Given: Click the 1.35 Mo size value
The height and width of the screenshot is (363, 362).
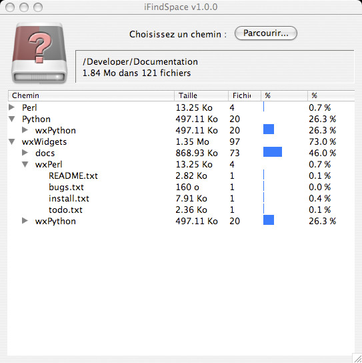Looking at the screenshot, I should click(x=193, y=141).
